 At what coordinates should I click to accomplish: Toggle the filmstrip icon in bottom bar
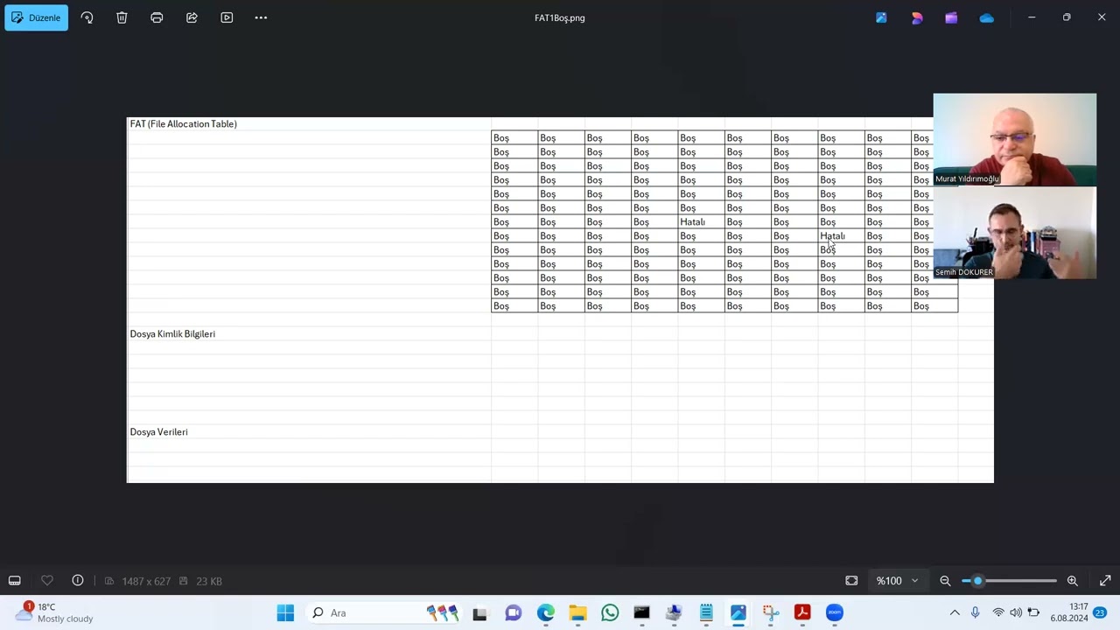15,580
